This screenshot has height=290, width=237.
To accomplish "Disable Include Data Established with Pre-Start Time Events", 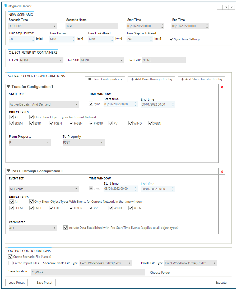I will point(65,227).
